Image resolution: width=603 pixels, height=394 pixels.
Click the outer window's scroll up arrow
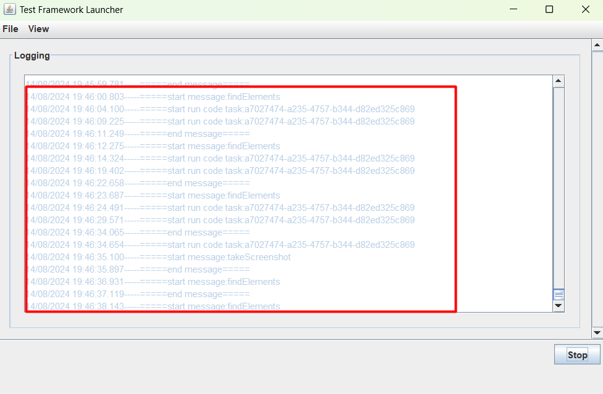pyautogui.click(x=597, y=45)
